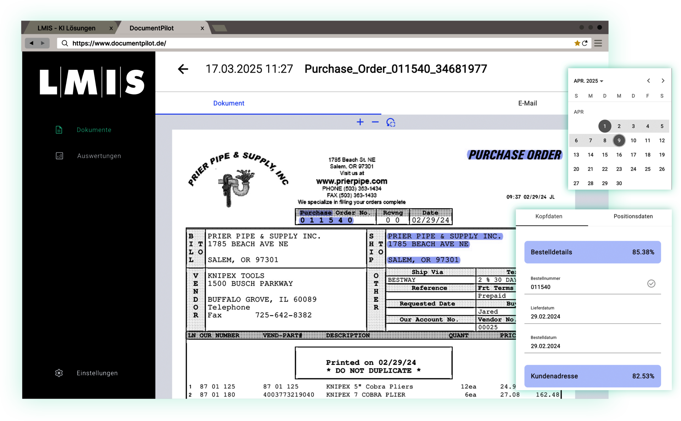
Task: Click highlighted PURCHASE ORDER heading in document
Action: tap(515, 155)
